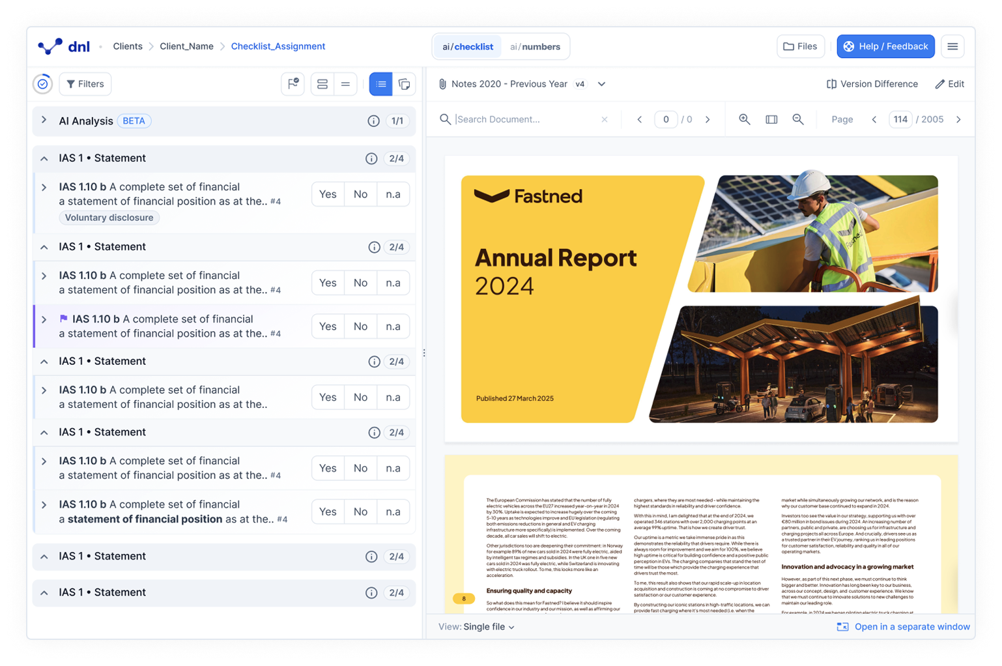The image size is (1002, 666).
Task: Select Yes on bold statement of financial position row
Action: pos(328,512)
